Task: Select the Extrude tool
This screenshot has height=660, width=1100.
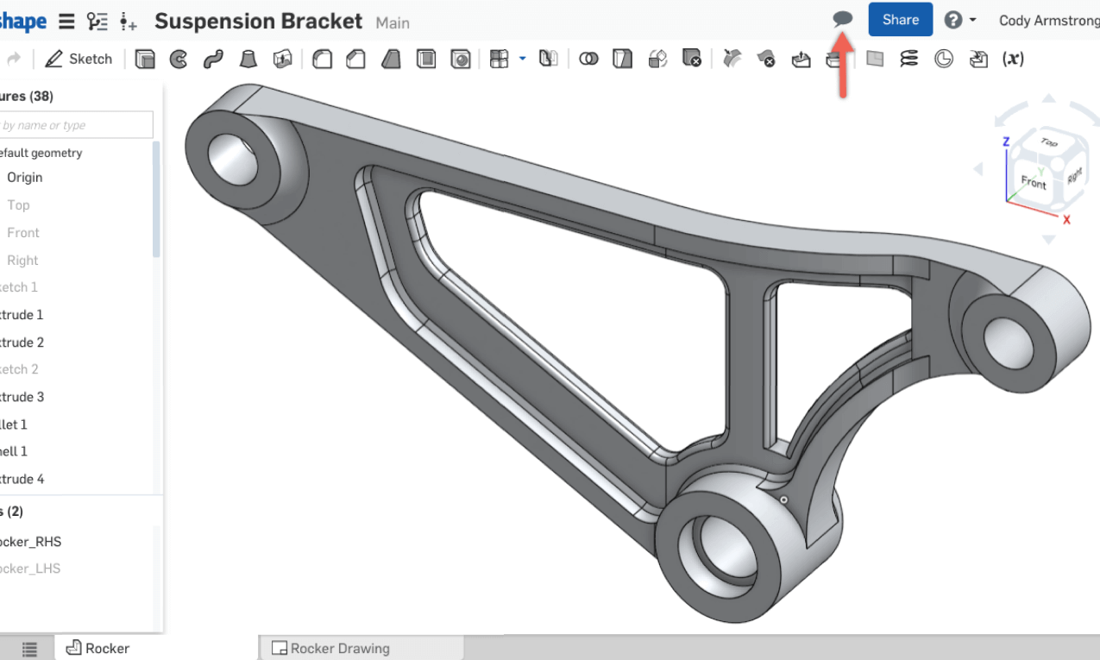Action: point(144,59)
